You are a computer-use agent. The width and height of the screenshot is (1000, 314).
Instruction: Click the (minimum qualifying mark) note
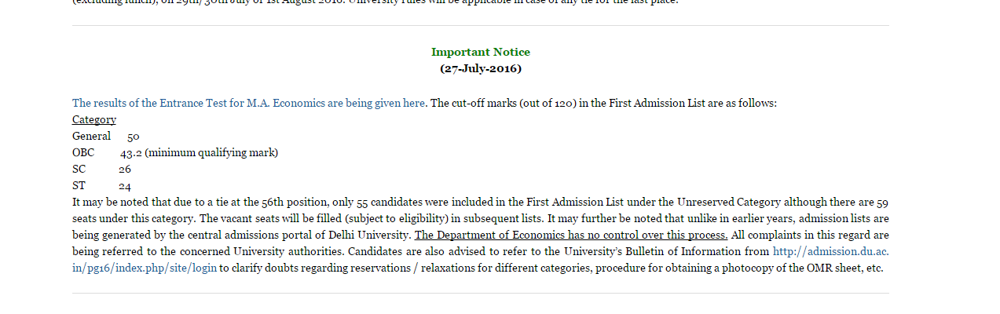tap(211, 152)
